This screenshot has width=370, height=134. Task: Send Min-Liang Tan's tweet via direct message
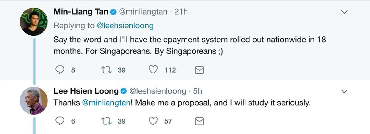pos(200,70)
